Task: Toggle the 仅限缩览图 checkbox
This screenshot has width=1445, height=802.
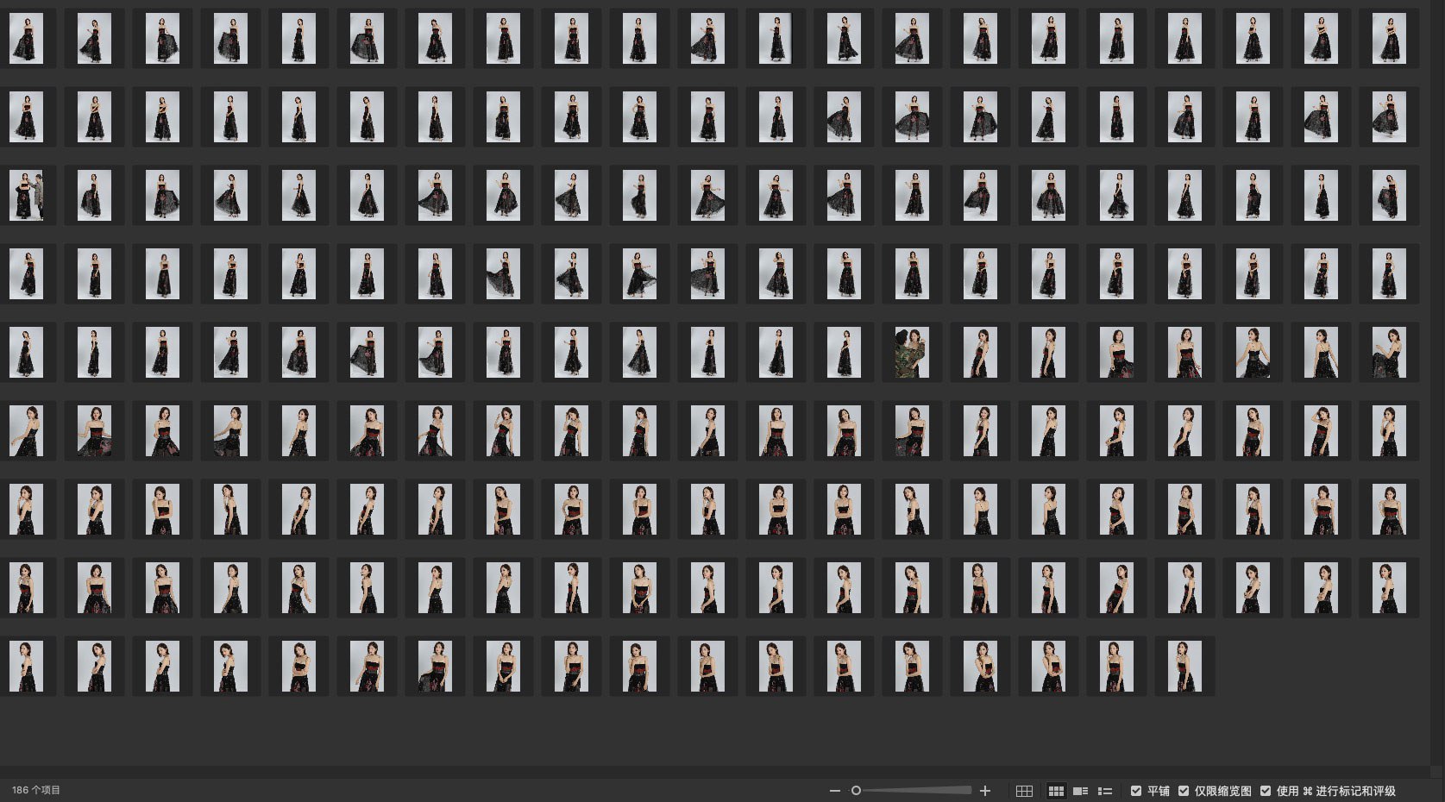Action: coord(1184,791)
